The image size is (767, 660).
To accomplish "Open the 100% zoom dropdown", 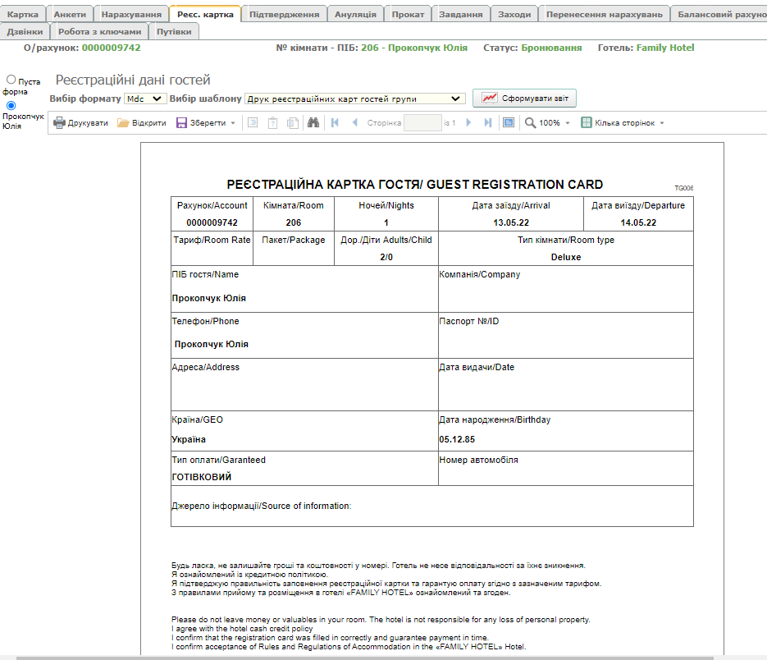I will 547,123.
